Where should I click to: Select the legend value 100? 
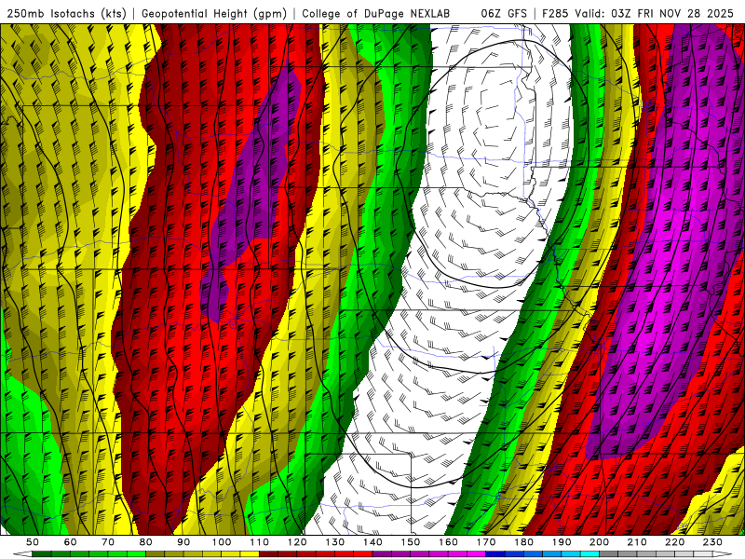click(222, 542)
